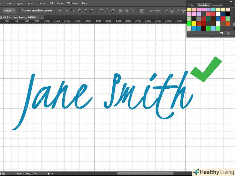Click the 3D roll object icon

click(x=172, y=11)
